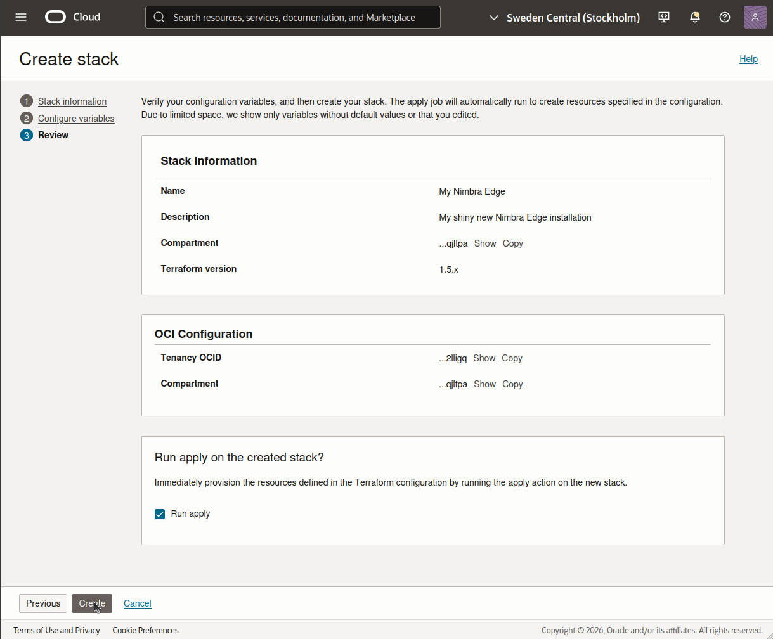
Task: Click the Create button
Action: 92,603
